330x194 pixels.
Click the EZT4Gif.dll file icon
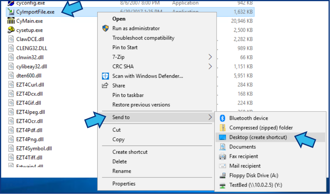pyautogui.click(x=11, y=103)
